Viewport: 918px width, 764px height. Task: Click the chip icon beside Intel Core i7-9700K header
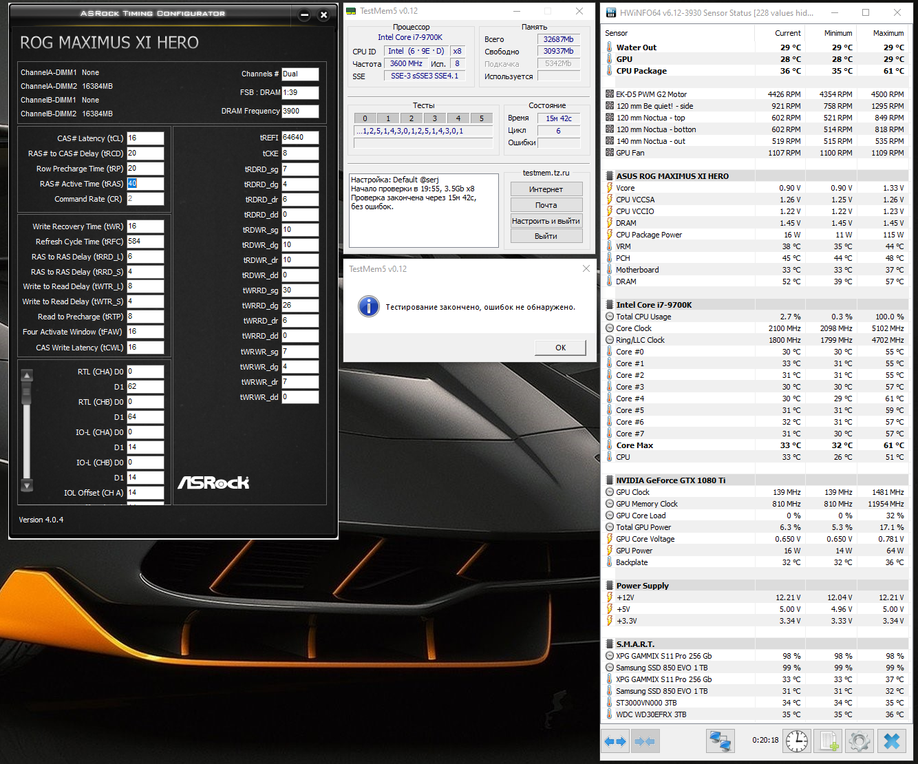610,305
